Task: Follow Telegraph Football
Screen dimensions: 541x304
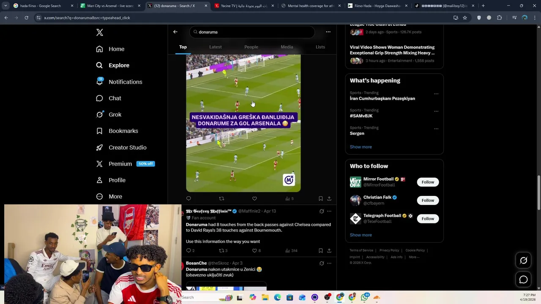Action: 428,219
